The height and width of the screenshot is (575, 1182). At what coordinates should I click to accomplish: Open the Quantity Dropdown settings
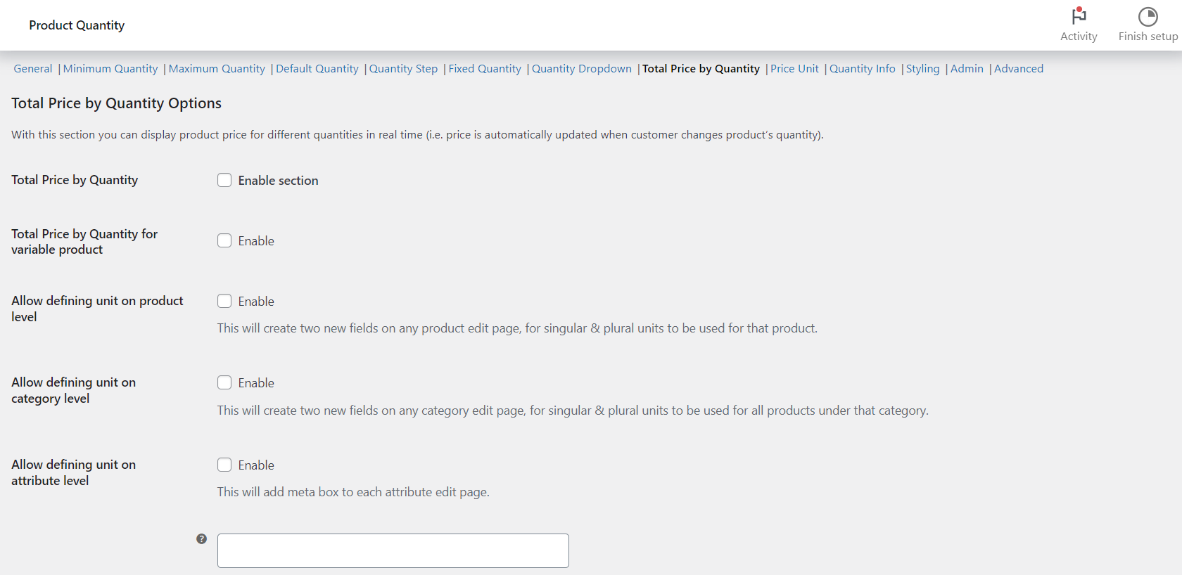pyautogui.click(x=581, y=68)
